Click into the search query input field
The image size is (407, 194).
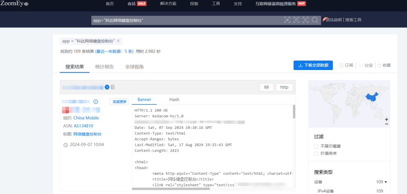187,20
